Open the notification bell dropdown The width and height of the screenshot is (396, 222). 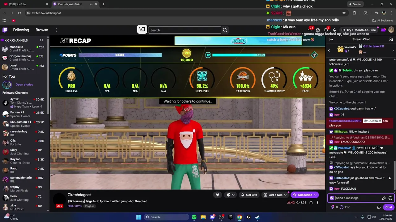[230, 195]
